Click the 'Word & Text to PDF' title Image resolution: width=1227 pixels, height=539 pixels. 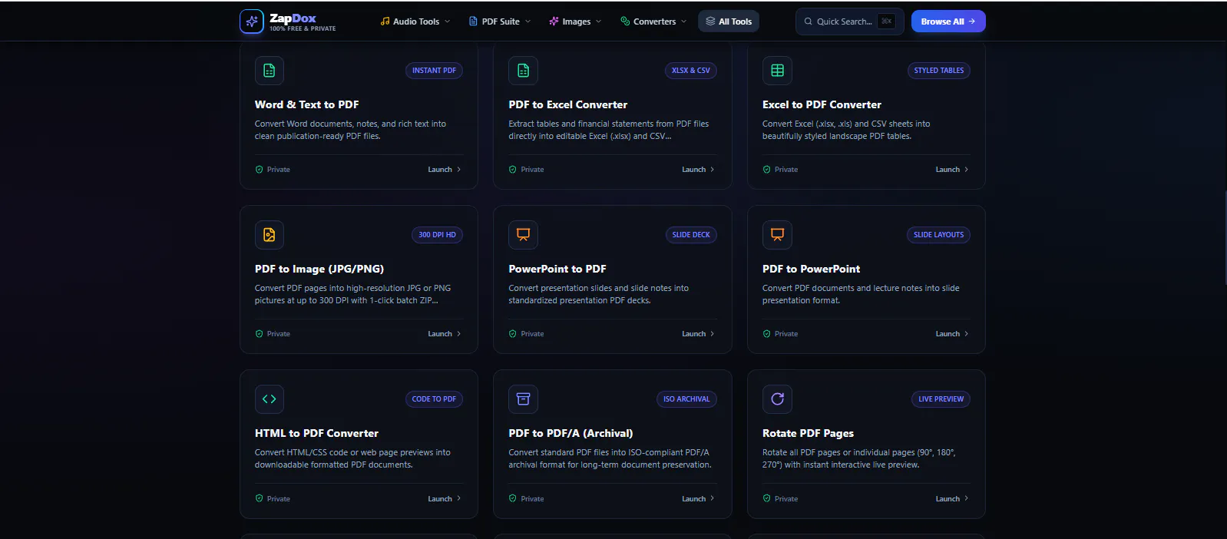306,104
